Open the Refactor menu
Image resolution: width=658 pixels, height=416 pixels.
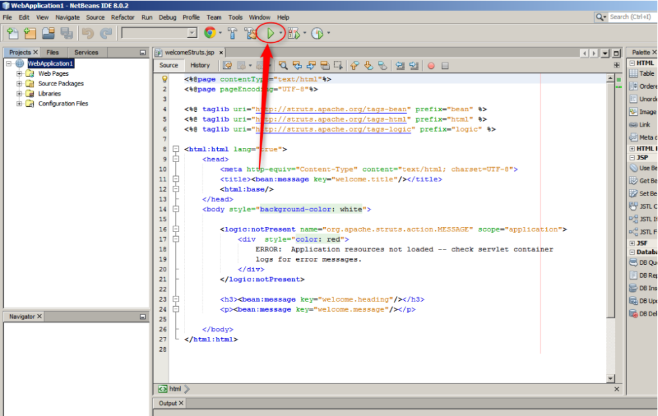click(x=123, y=17)
